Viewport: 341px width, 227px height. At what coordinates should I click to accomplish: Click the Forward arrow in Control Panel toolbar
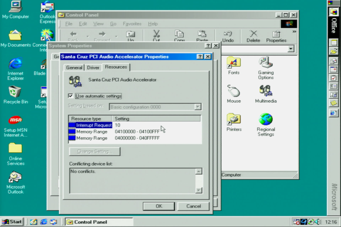(102, 35)
